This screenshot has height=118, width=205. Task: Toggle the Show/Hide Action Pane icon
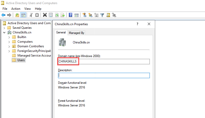pos(77,15)
